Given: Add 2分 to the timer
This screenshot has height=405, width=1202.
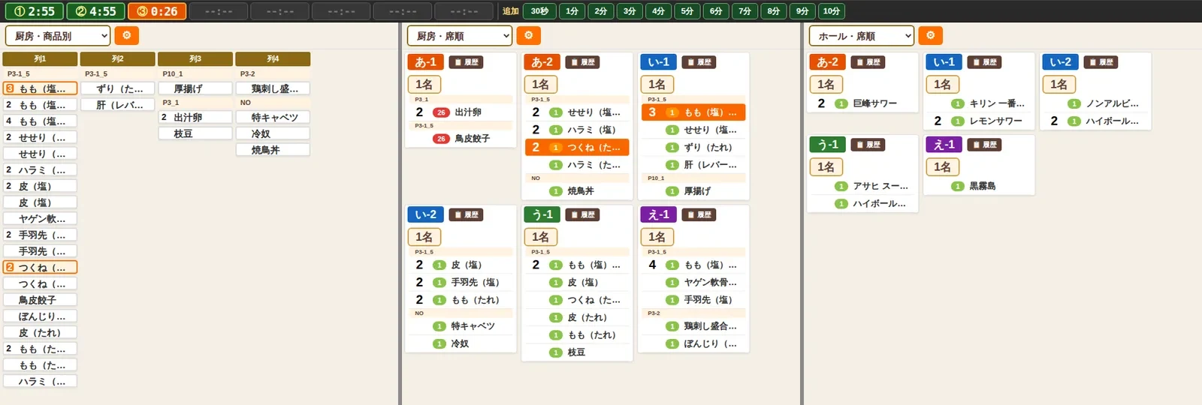Looking at the screenshot, I should point(601,11).
